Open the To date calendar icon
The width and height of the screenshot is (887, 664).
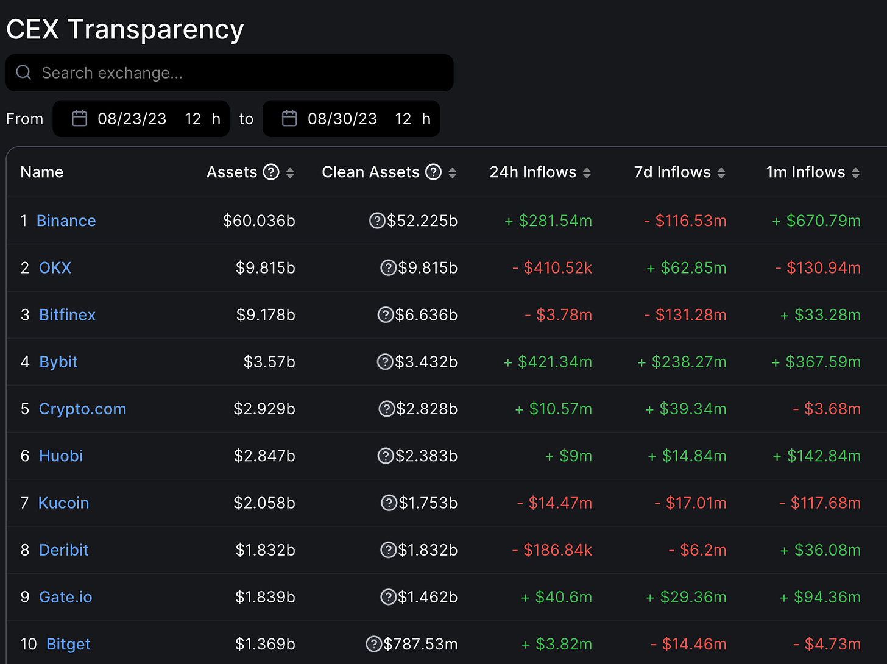coord(289,118)
